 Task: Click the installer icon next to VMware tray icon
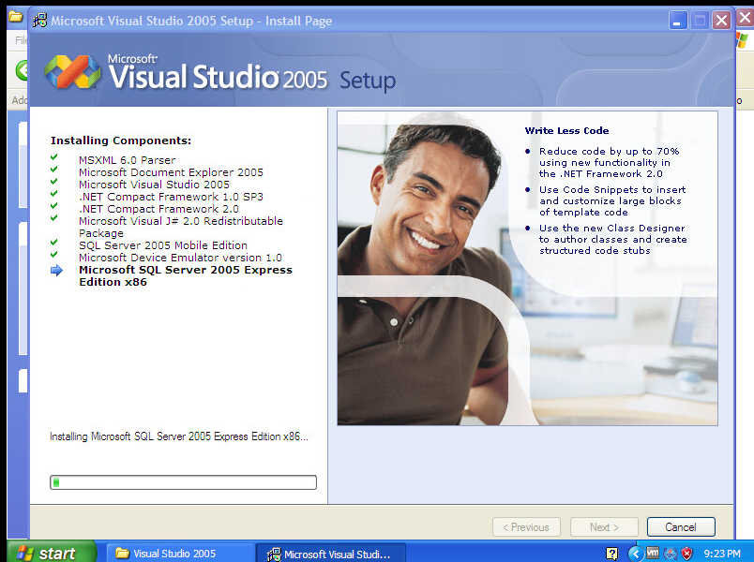pyautogui.click(x=670, y=554)
